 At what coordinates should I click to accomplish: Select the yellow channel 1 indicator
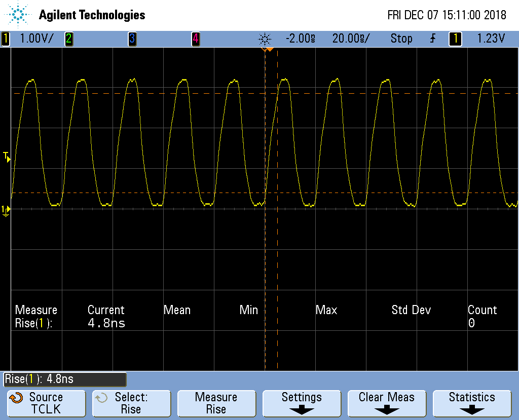point(6,39)
